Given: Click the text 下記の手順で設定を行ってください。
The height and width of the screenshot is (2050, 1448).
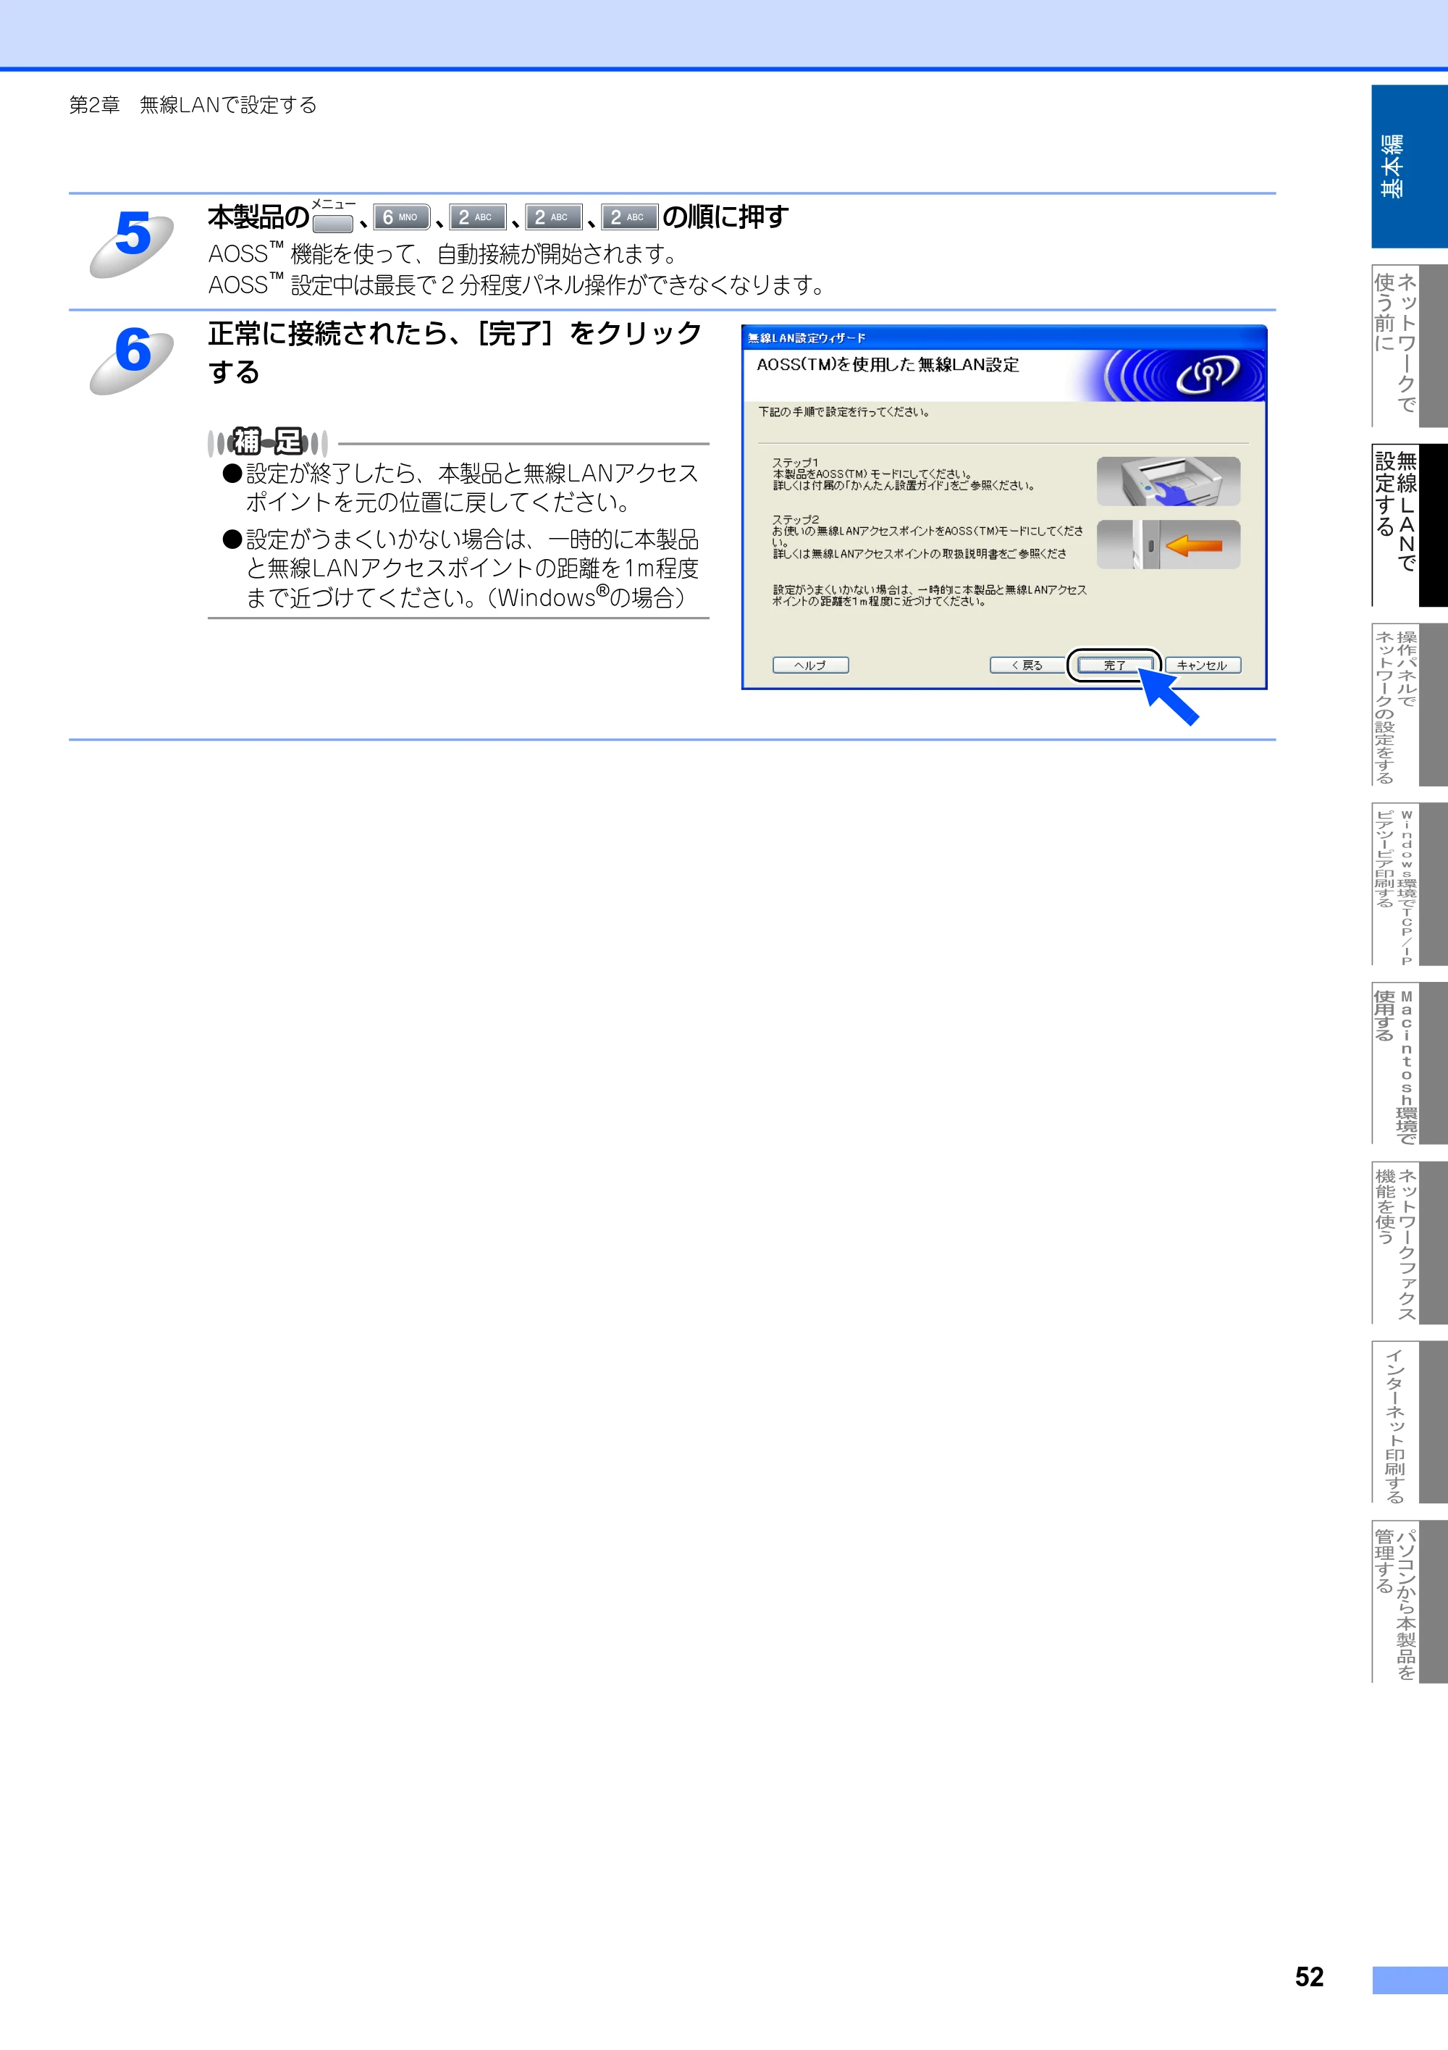Looking at the screenshot, I should pos(844,413).
